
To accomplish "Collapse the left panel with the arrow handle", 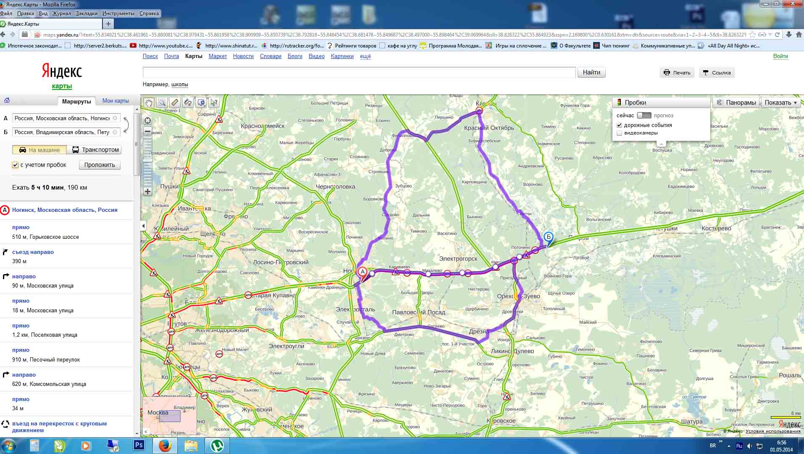I will [143, 226].
